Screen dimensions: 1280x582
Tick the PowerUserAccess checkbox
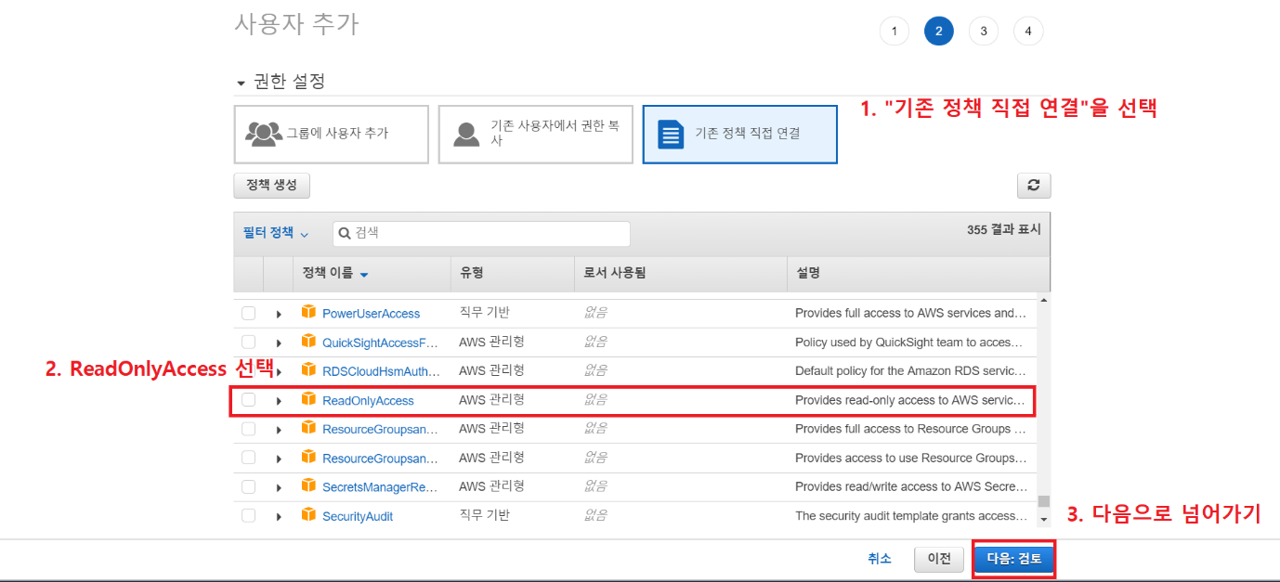[248, 314]
